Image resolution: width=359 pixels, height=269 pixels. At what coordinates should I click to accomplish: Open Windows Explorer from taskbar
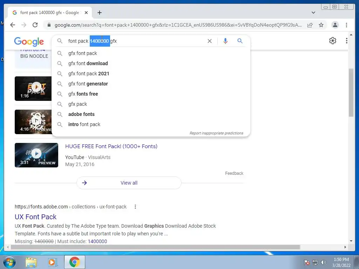[31, 262]
